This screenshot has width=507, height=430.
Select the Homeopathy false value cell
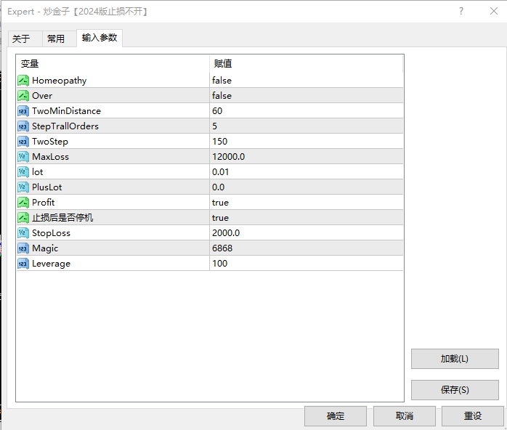pyautogui.click(x=307, y=81)
